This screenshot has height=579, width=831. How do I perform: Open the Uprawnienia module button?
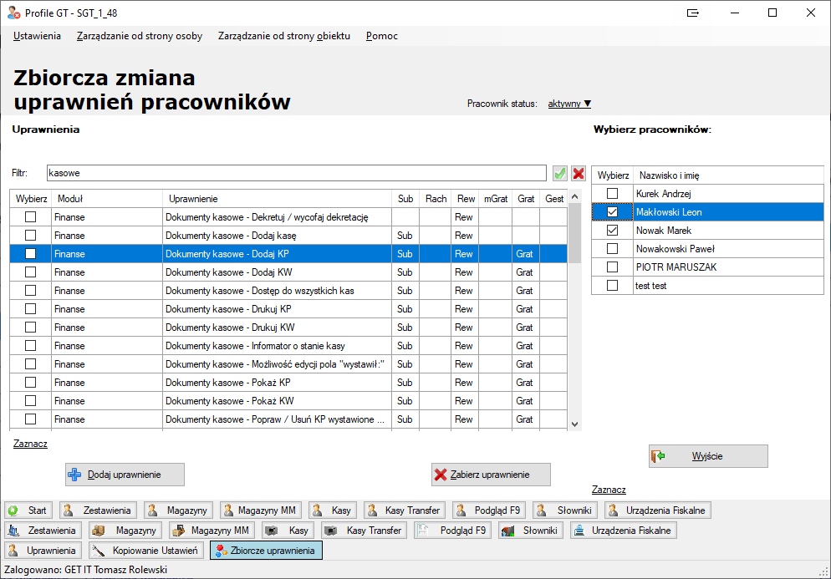[43, 551]
